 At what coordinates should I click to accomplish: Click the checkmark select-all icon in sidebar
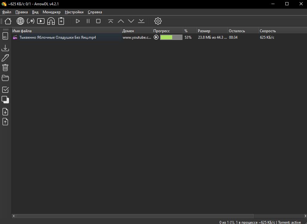[x=5, y=90]
